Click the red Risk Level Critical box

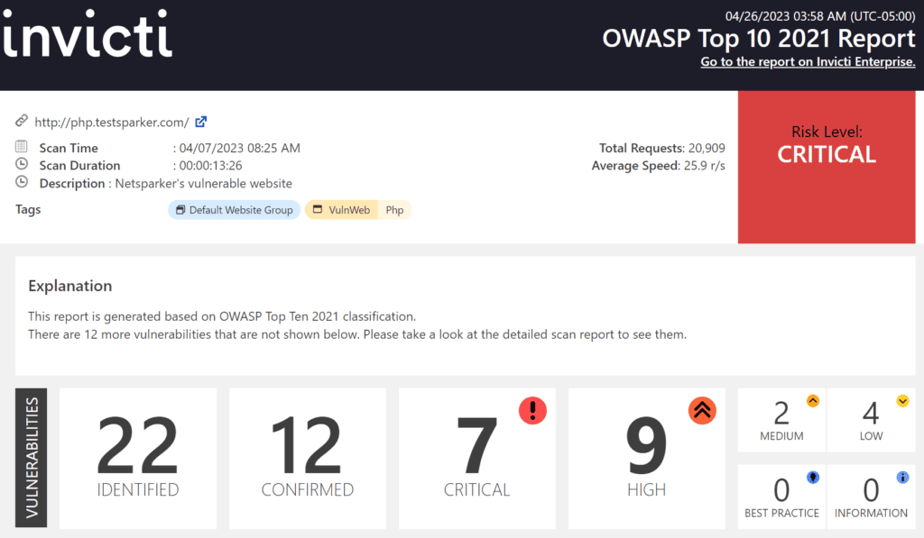coord(827,166)
